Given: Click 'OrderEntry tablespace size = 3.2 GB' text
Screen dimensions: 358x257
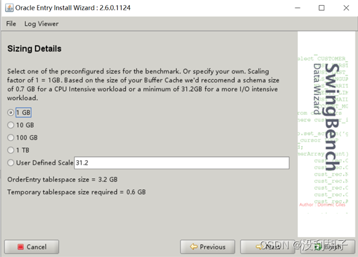Looking at the screenshot, I should (x=62, y=180).
